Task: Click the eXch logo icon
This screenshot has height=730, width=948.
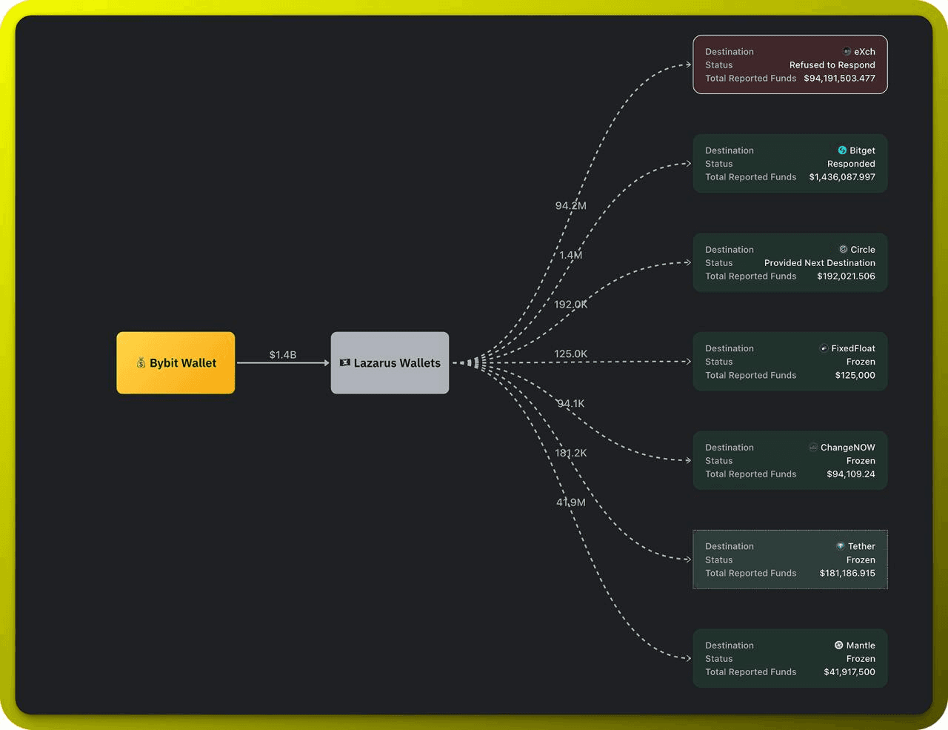Action: click(847, 52)
